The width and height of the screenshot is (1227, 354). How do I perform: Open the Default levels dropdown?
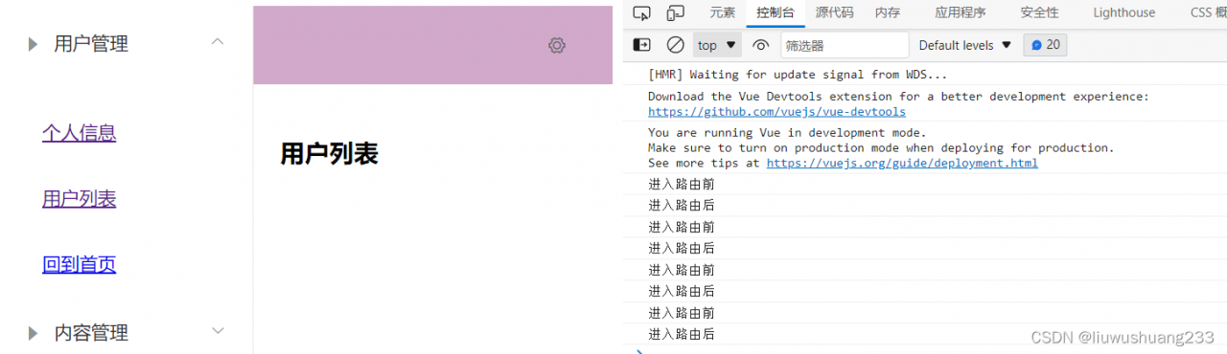coord(965,45)
